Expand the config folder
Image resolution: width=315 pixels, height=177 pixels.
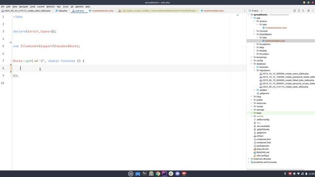[252, 60]
